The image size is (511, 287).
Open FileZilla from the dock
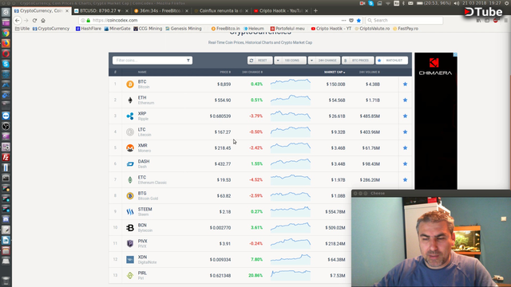pos(6,158)
